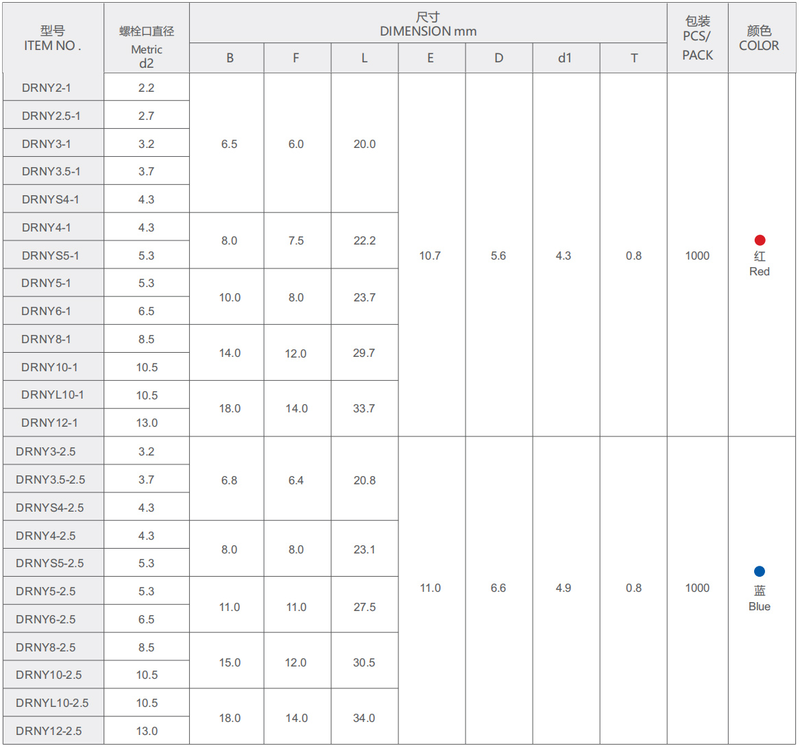The height and width of the screenshot is (748, 800).
Task: Select item DRNY4-1
Action: pos(47,227)
